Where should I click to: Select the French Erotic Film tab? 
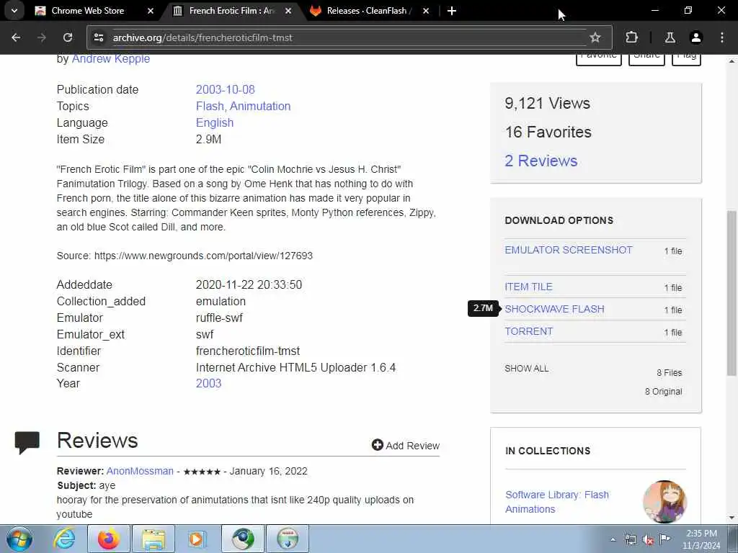tap(231, 10)
